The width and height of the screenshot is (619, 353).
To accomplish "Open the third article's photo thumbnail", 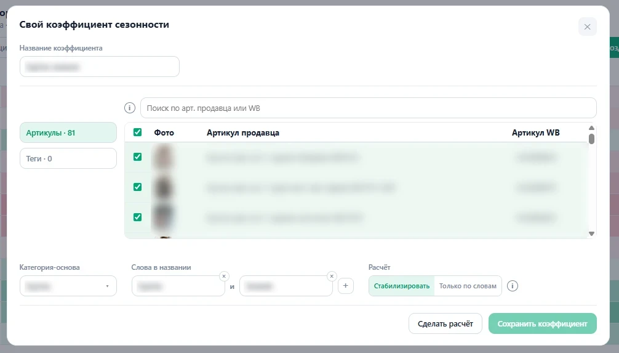I will pyautogui.click(x=163, y=217).
